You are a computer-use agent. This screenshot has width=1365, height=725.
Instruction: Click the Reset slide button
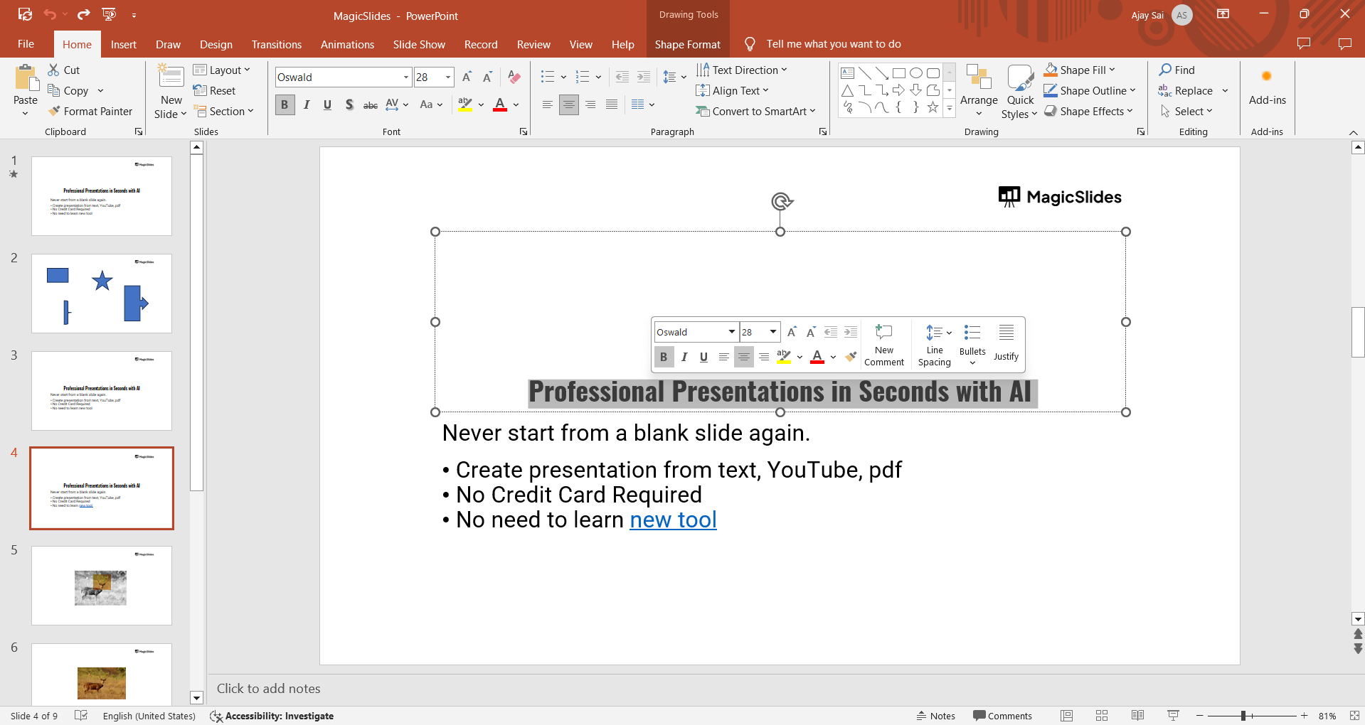tap(215, 90)
